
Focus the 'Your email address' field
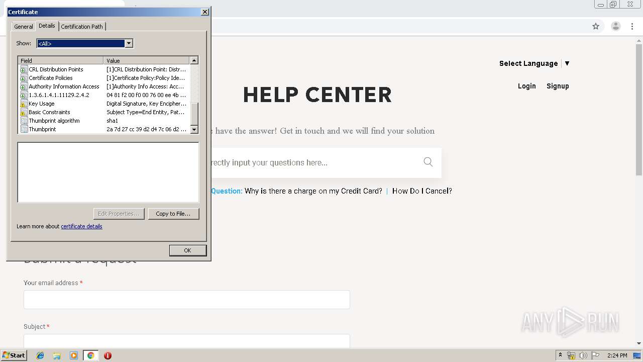187,300
